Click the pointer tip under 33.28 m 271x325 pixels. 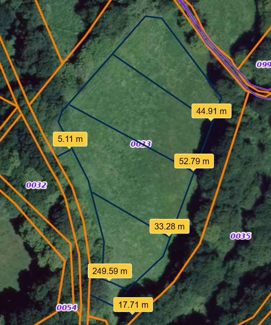tap(169, 235)
